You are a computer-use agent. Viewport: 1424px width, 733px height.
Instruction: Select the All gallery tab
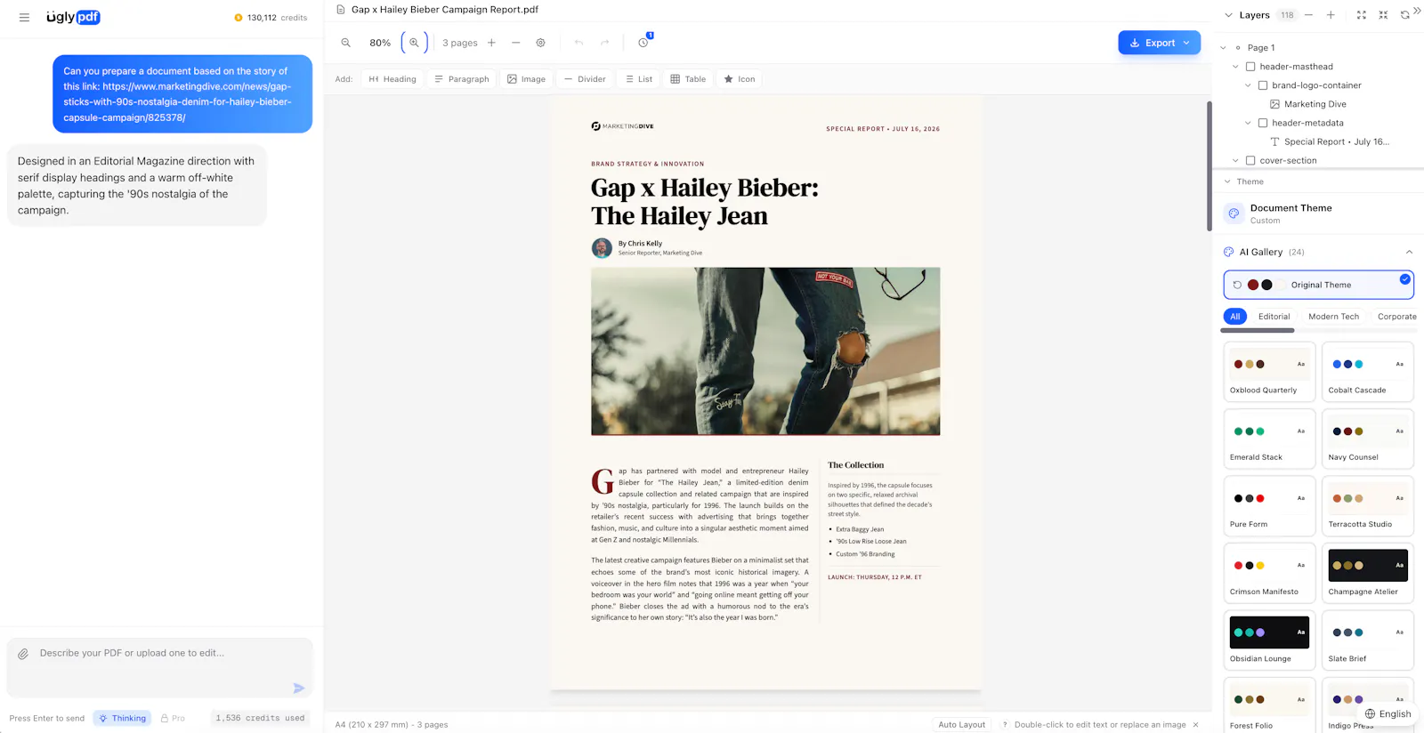(1235, 317)
